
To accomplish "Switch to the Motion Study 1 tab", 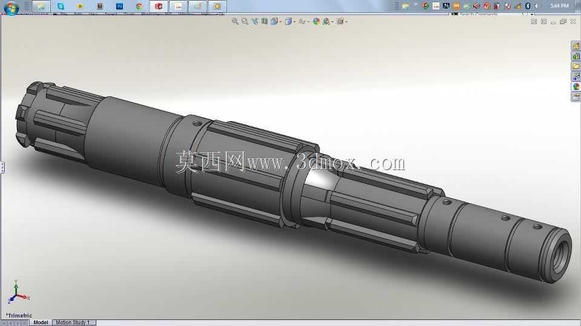I will click(x=74, y=322).
